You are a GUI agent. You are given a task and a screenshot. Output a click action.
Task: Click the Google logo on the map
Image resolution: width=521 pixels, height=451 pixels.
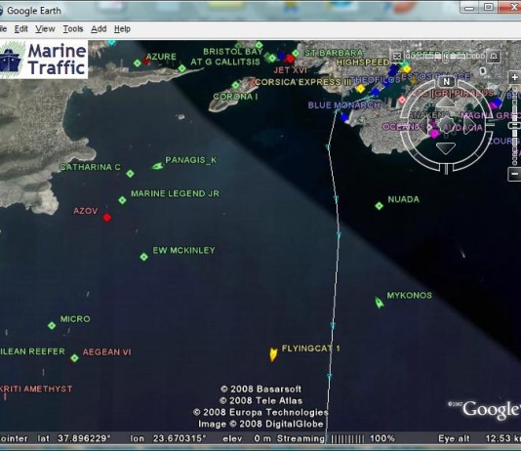click(x=491, y=409)
